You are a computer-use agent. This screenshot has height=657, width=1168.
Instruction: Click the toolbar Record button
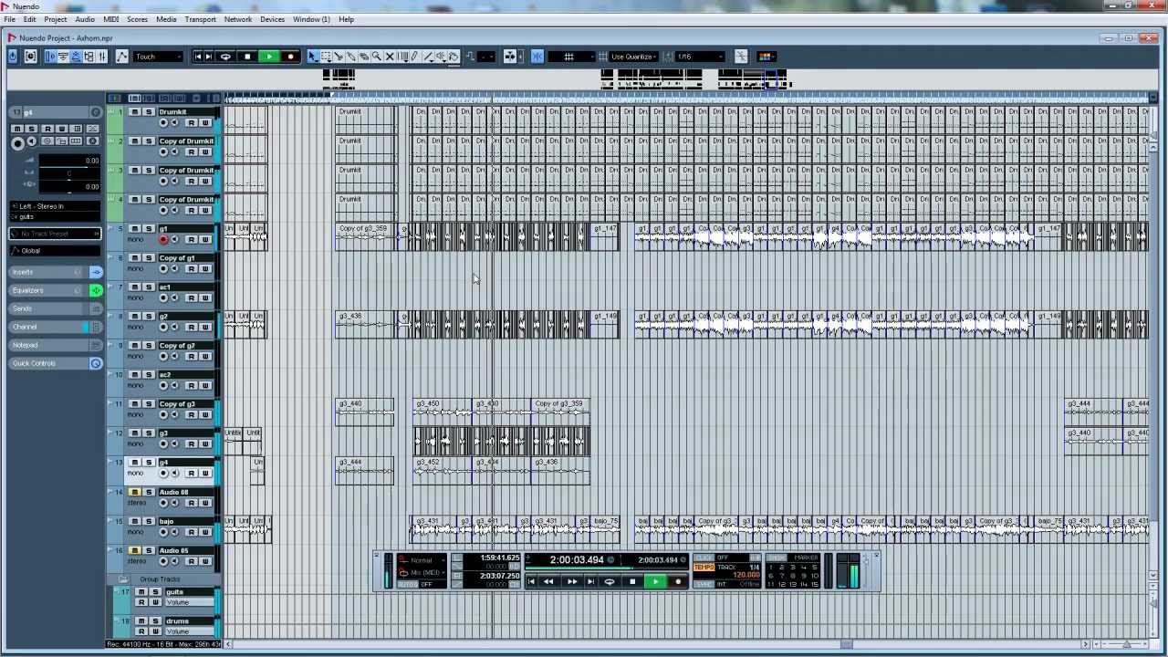291,57
